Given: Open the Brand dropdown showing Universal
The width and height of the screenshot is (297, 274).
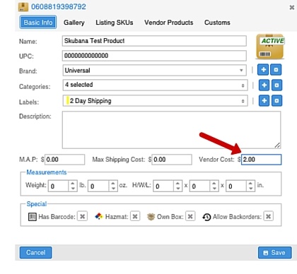Looking at the screenshot, I should click(x=155, y=71).
